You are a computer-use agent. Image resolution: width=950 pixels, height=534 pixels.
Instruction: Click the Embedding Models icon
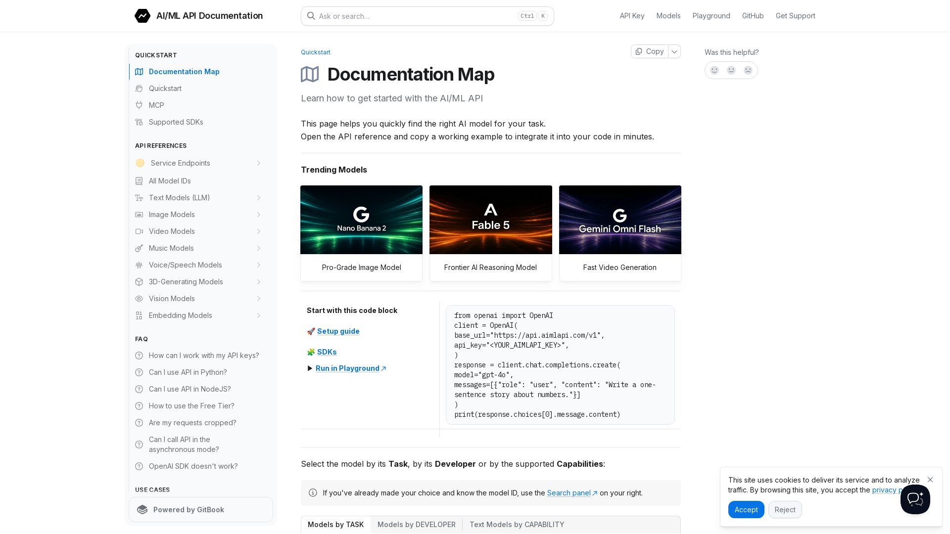pyautogui.click(x=139, y=315)
